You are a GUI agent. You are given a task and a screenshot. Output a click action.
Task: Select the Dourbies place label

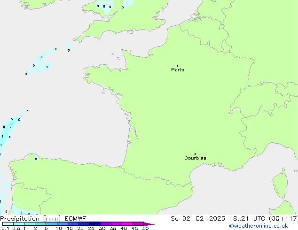click(x=195, y=158)
